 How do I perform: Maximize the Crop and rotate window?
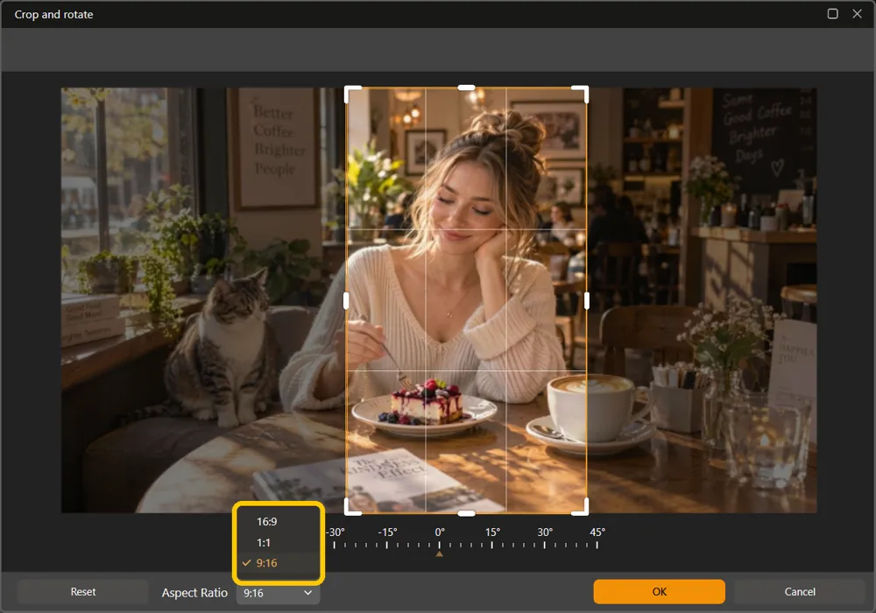tap(832, 13)
